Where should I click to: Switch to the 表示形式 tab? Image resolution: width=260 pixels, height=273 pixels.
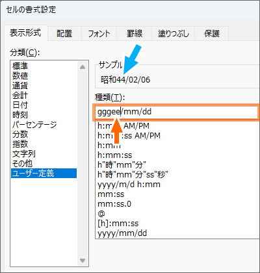25,33
